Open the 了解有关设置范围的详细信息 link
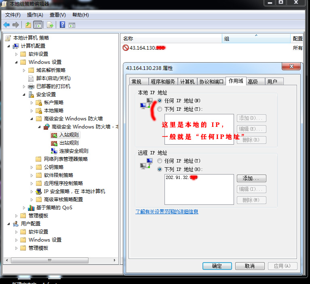 pyautogui.click(x=167, y=212)
